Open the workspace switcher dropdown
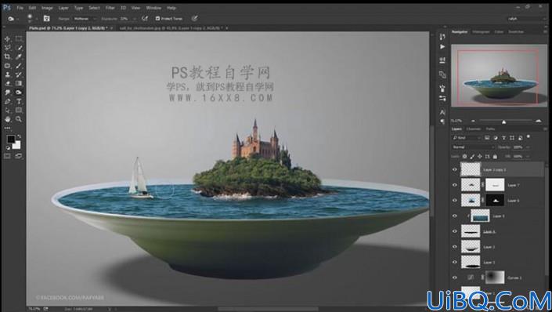The height and width of the screenshot is (312, 552). [x=526, y=18]
